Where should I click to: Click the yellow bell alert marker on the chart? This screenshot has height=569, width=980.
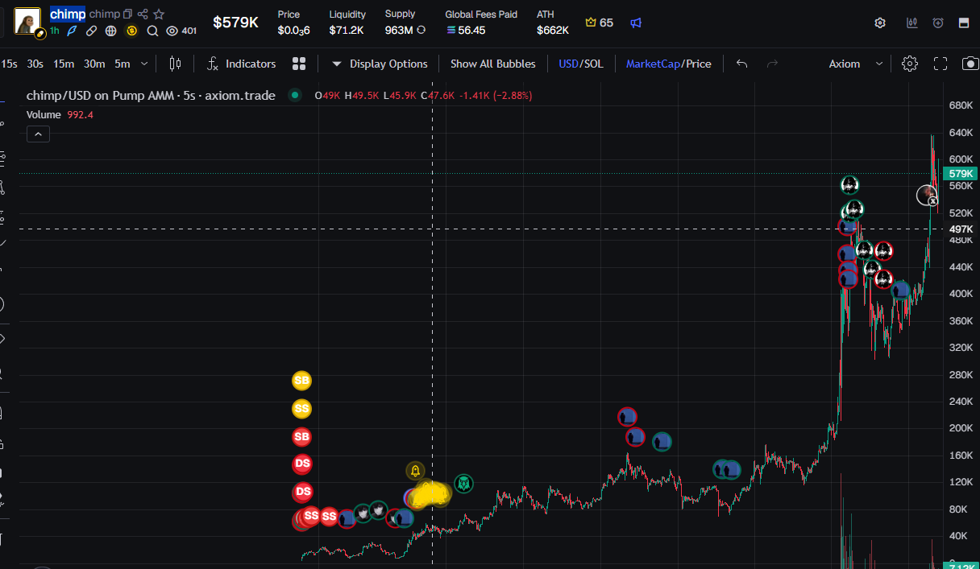[415, 471]
